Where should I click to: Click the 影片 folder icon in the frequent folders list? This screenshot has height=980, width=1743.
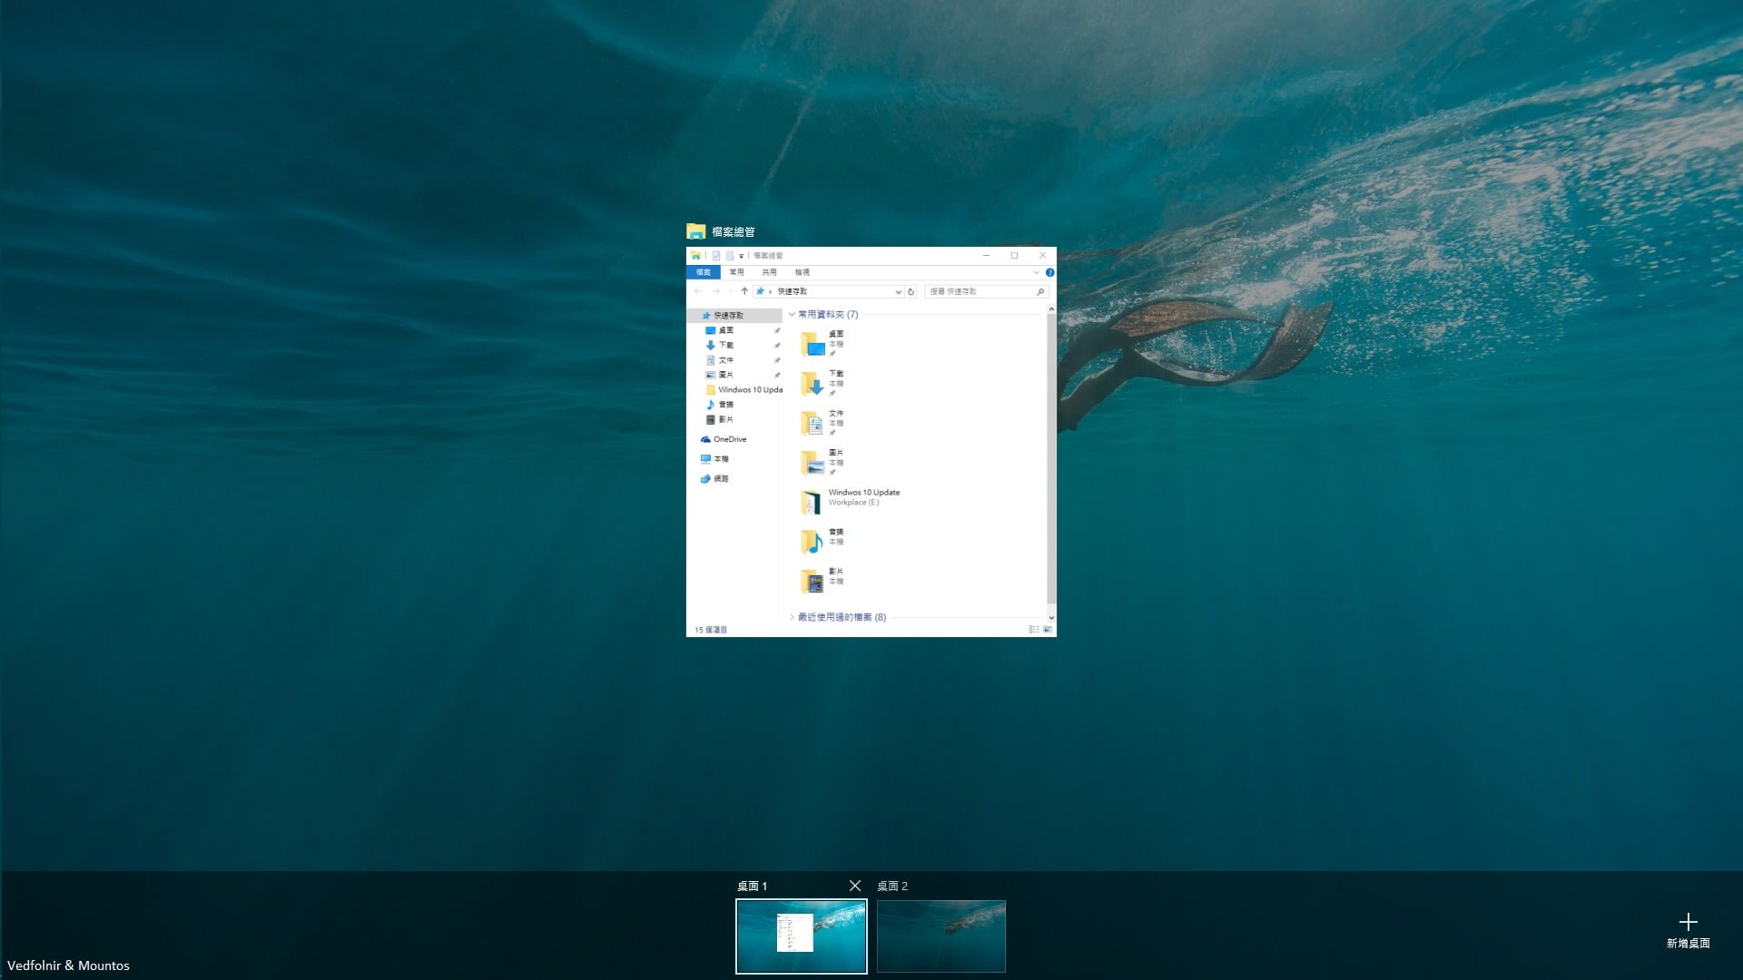click(812, 581)
